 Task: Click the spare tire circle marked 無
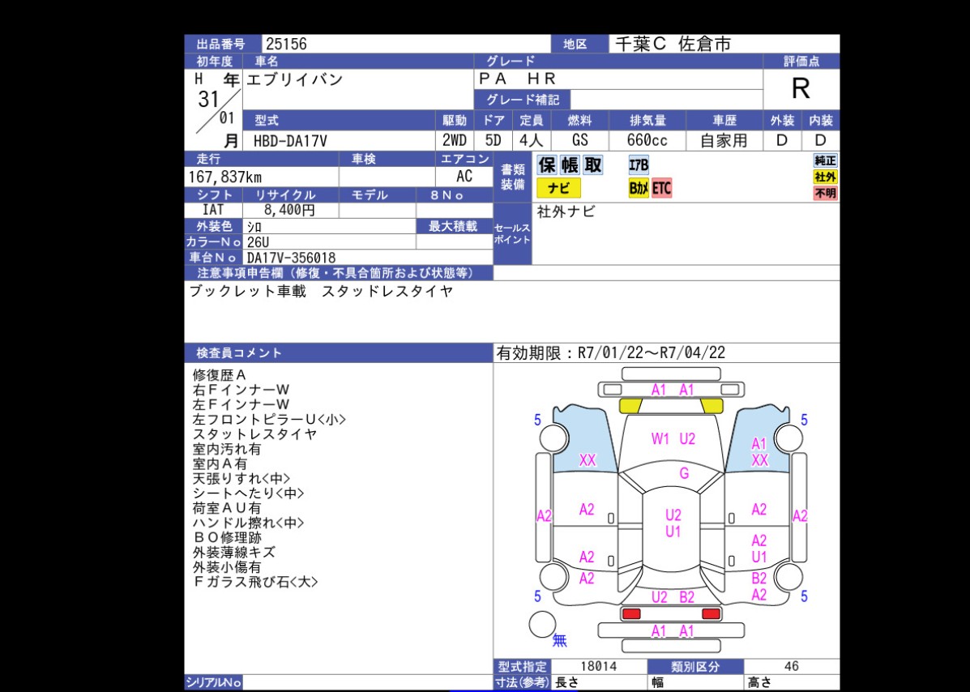click(542, 624)
